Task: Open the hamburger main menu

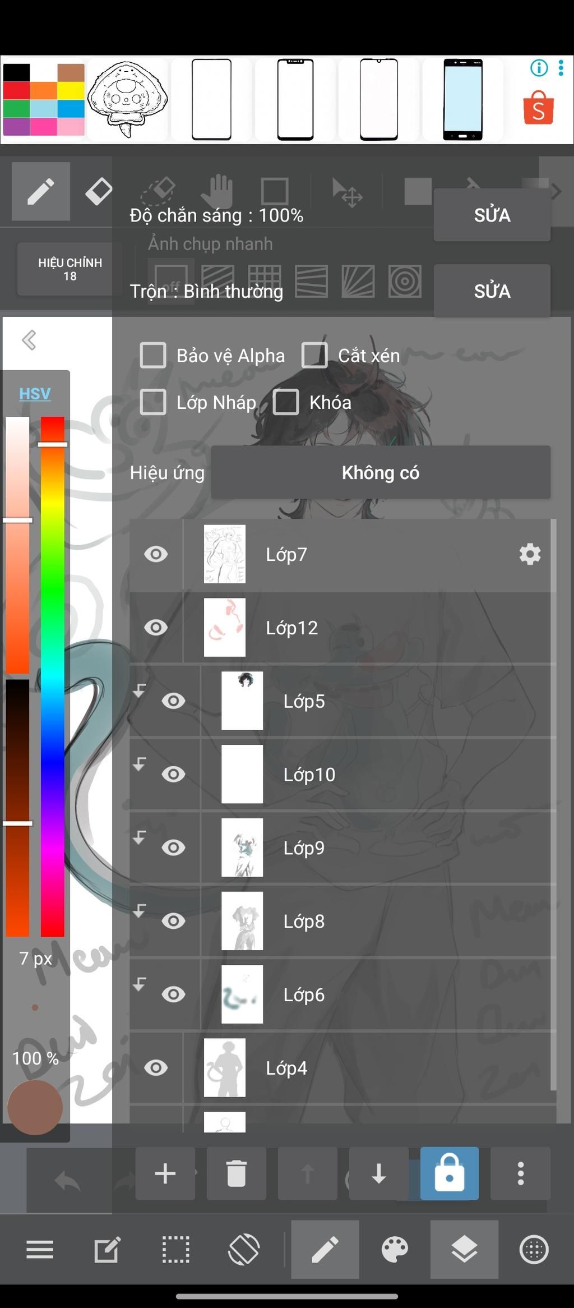Action: point(40,1250)
